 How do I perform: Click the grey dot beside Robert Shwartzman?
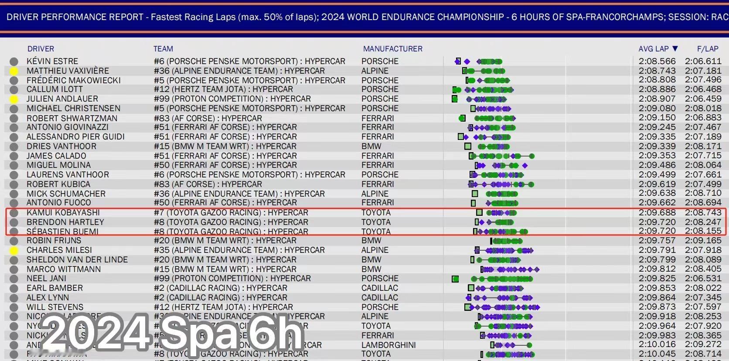[x=14, y=119]
